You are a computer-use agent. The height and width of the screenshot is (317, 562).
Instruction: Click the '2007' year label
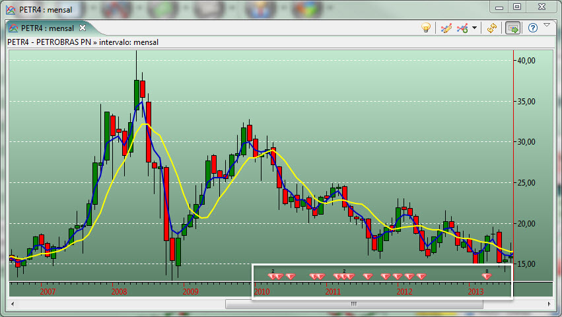[x=48, y=291]
